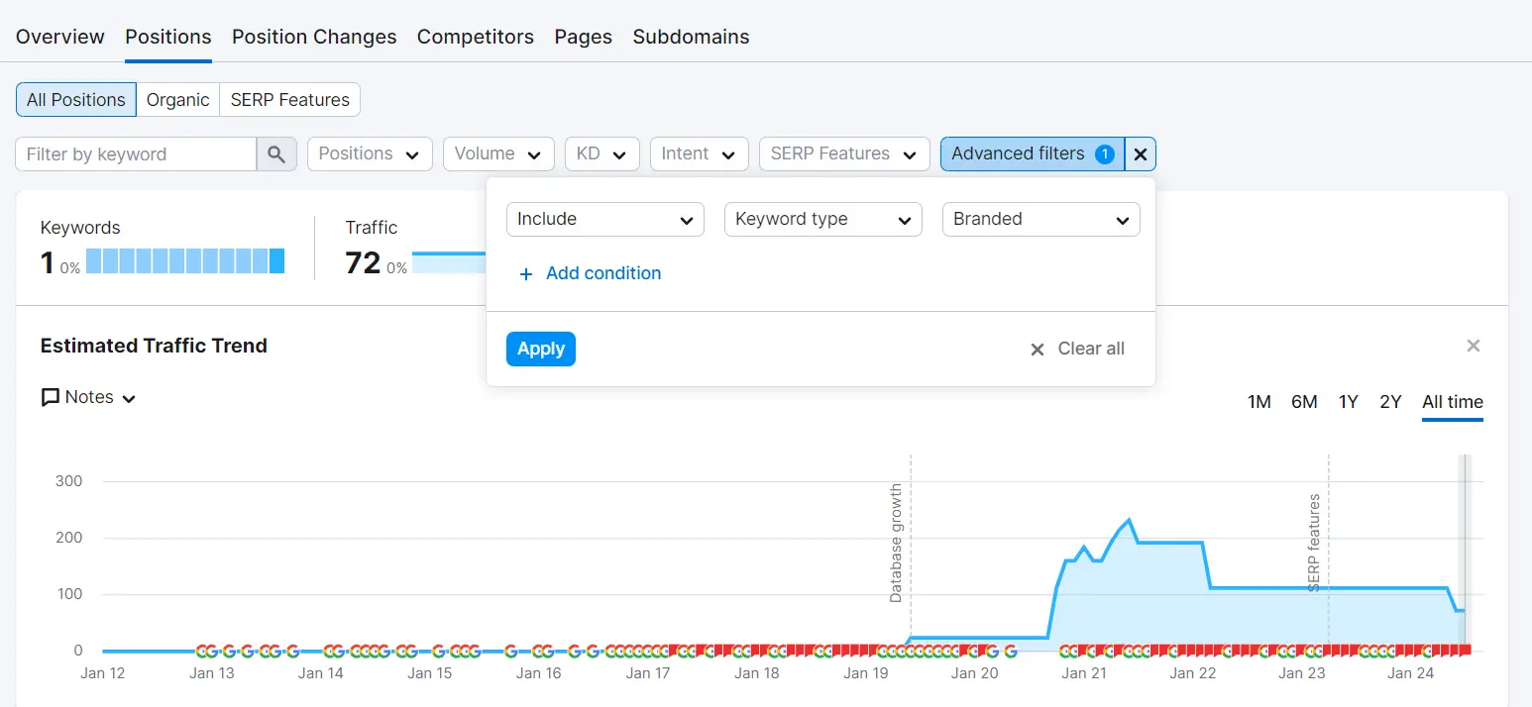Click the Add condition link
The image size is (1532, 707).
tap(602, 273)
